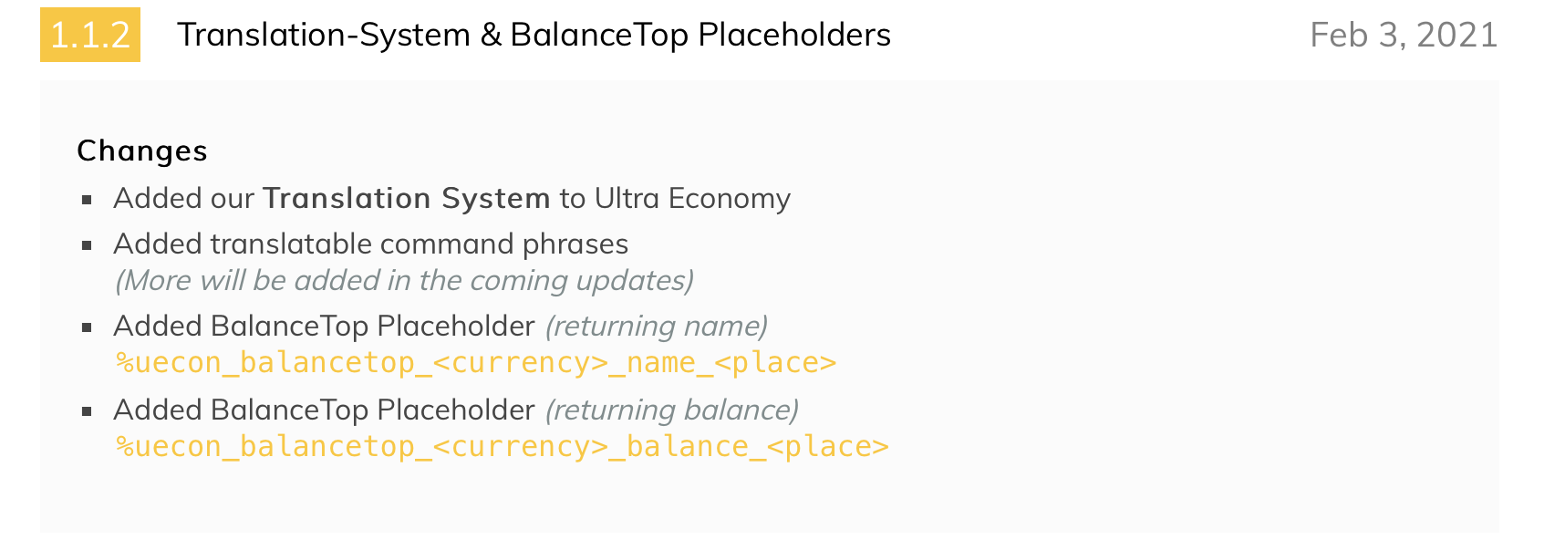Select the balance placeholder code string
Screen dimensions: 1565x540
click(x=502, y=447)
